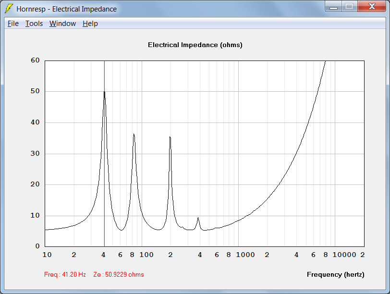The height and width of the screenshot is (294, 390).
Task: Open the File menu
Action: pyautogui.click(x=13, y=24)
